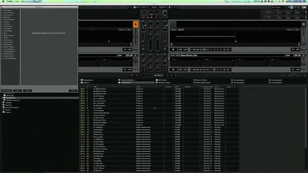Image resolution: width=308 pixels, height=173 pixels.
Task: Open the browser search magnifier icon
Action: click(288, 7)
